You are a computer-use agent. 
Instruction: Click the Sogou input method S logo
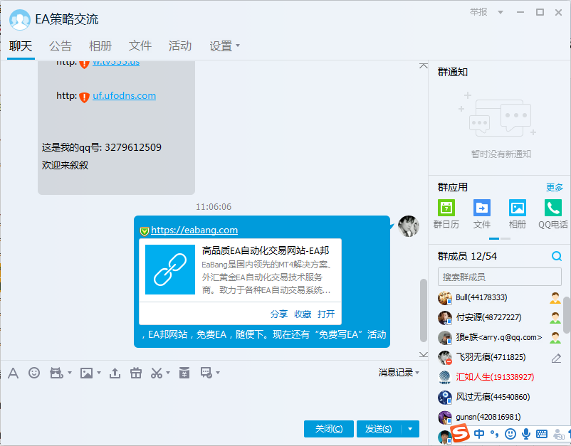(460, 432)
